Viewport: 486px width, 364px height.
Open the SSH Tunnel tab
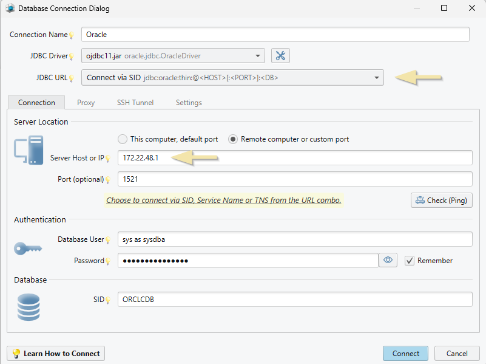[x=135, y=103]
